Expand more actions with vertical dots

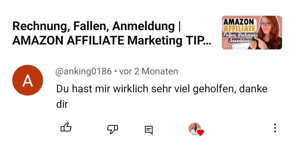pyautogui.click(x=275, y=128)
